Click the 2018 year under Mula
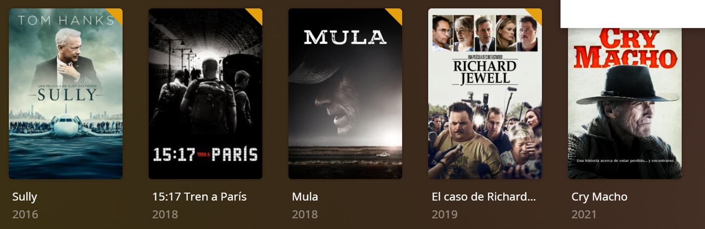The height and width of the screenshot is (229, 705). [305, 215]
